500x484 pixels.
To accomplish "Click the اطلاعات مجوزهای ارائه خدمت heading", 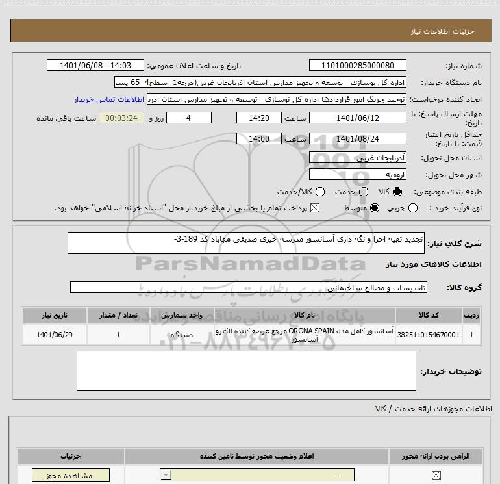I will coord(433,409).
